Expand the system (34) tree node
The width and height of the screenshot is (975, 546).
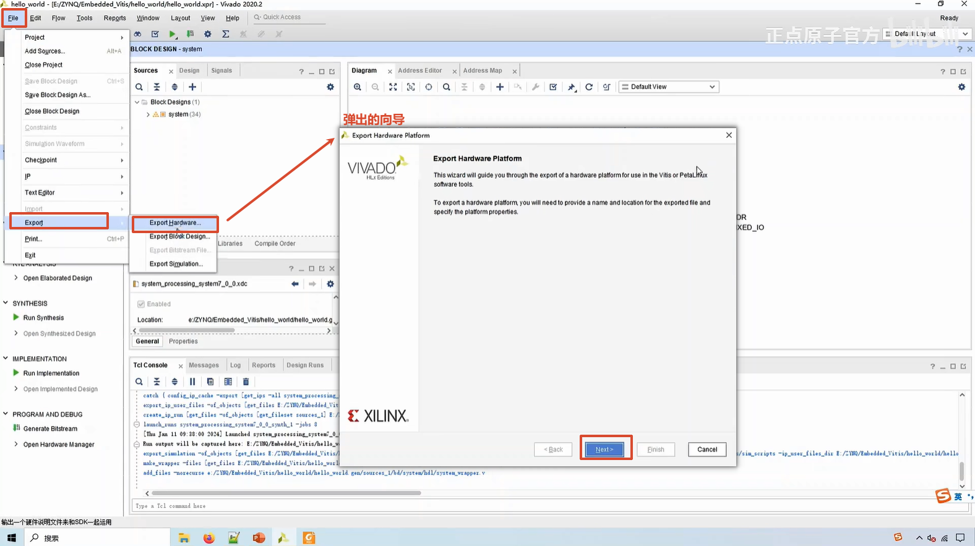[x=148, y=114]
